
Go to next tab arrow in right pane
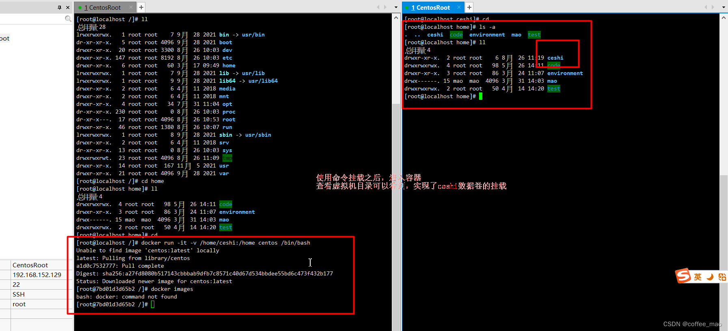(x=713, y=7)
